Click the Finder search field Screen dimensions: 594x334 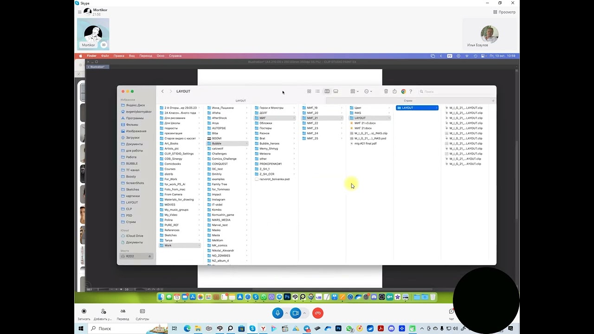click(455, 91)
